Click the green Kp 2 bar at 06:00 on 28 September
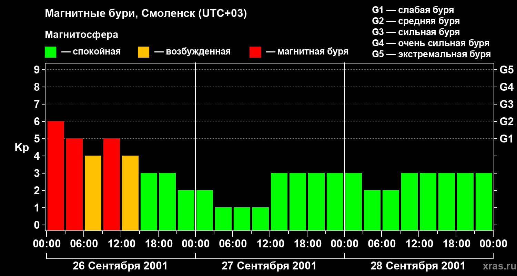Image resolution: width=517 pixels, height=276 pixels. click(x=391, y=210)
